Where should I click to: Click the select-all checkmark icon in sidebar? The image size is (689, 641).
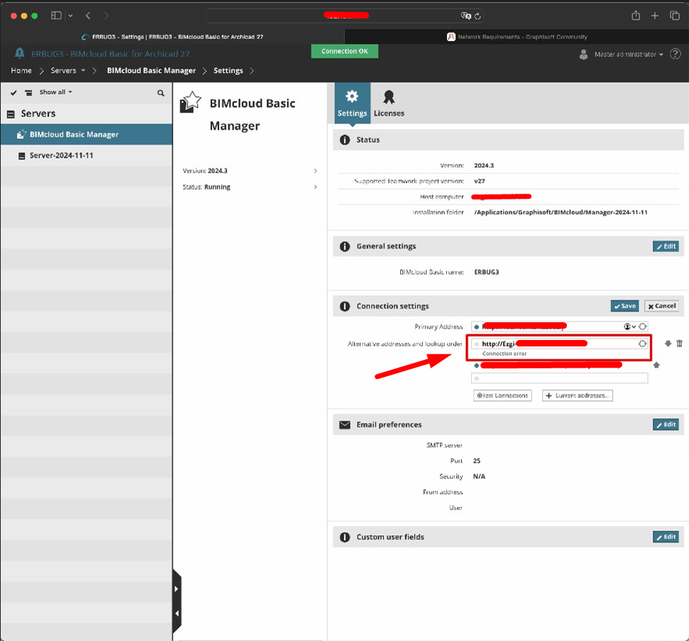click(x=13, y=93)
